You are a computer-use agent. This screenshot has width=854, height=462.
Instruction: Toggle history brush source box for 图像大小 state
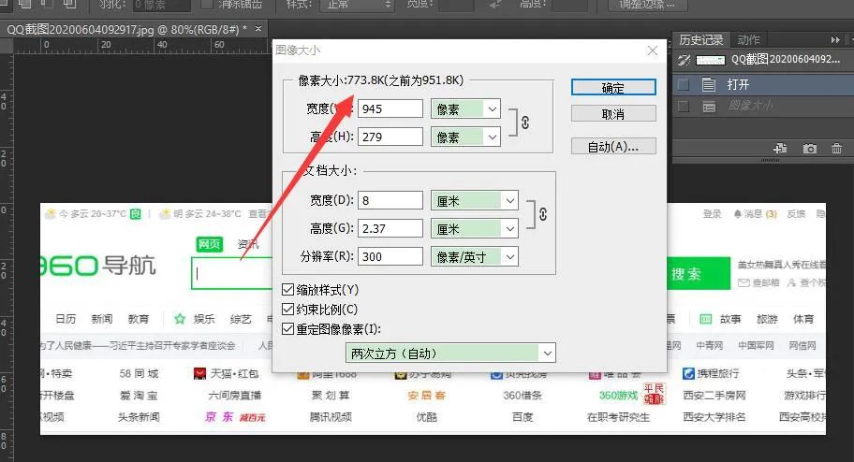click(x=684, y=106)
